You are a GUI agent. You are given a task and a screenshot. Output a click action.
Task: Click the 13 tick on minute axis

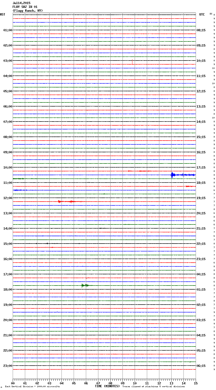(171, 383)
